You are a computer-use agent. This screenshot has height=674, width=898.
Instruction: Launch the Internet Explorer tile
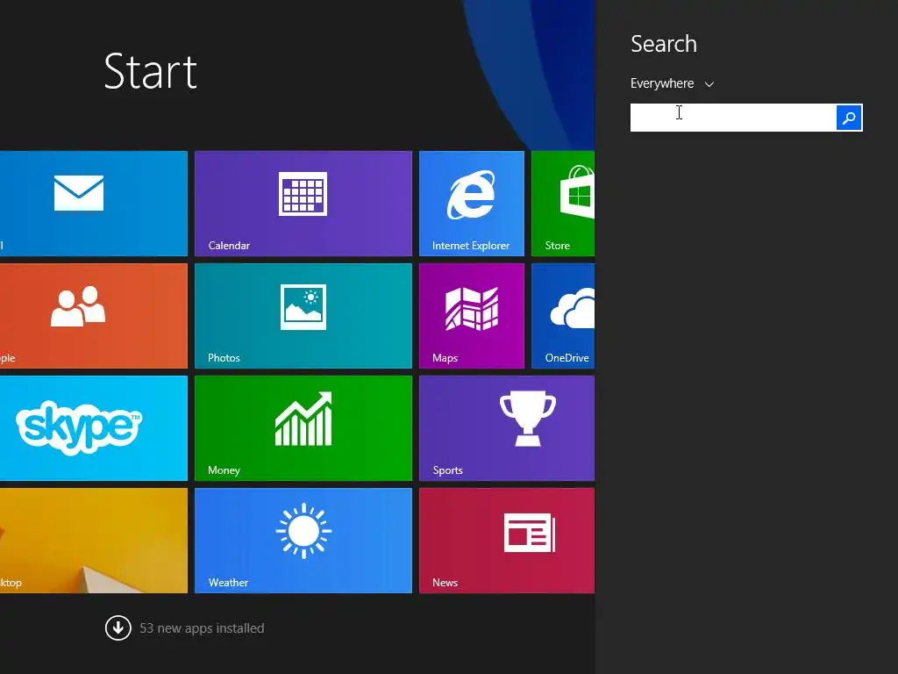pos(471,204)
